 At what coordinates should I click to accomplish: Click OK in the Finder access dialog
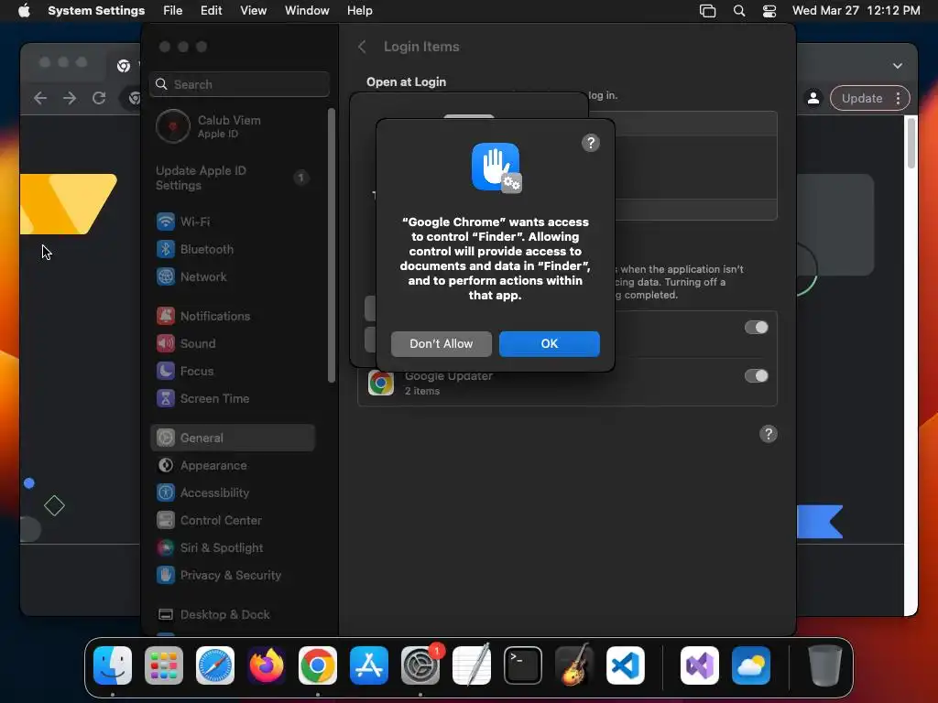pyautogui.click(x=550, y=344)
